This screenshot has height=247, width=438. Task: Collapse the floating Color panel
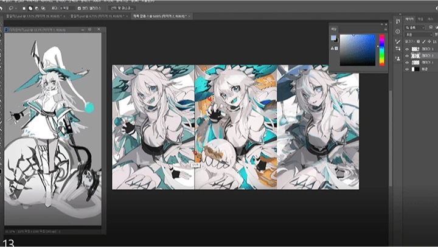tap(381, 24)
